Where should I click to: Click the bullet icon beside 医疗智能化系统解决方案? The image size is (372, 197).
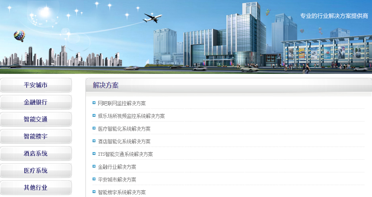[94, 129]
